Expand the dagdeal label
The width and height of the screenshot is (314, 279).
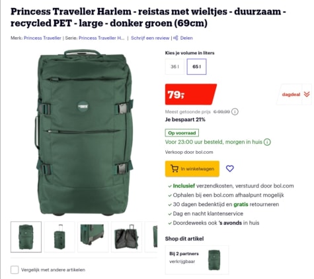[x=291, y=95]
